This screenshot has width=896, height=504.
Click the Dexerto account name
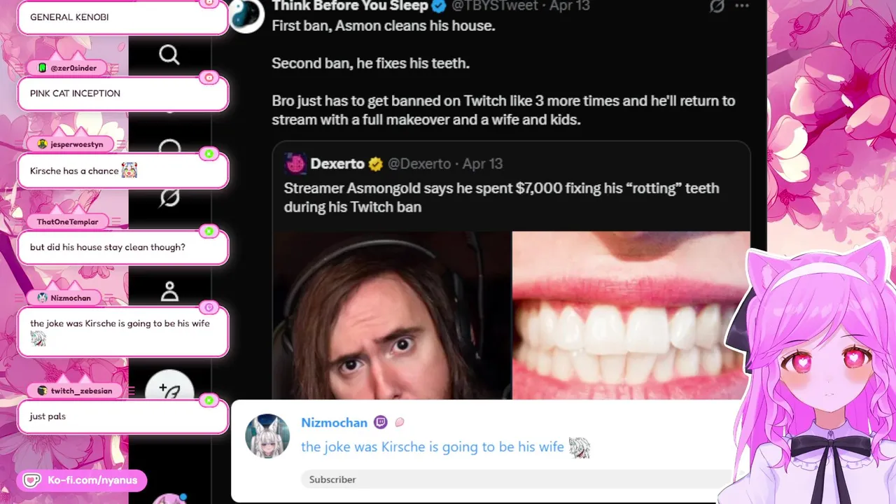(x=337, y=164)
